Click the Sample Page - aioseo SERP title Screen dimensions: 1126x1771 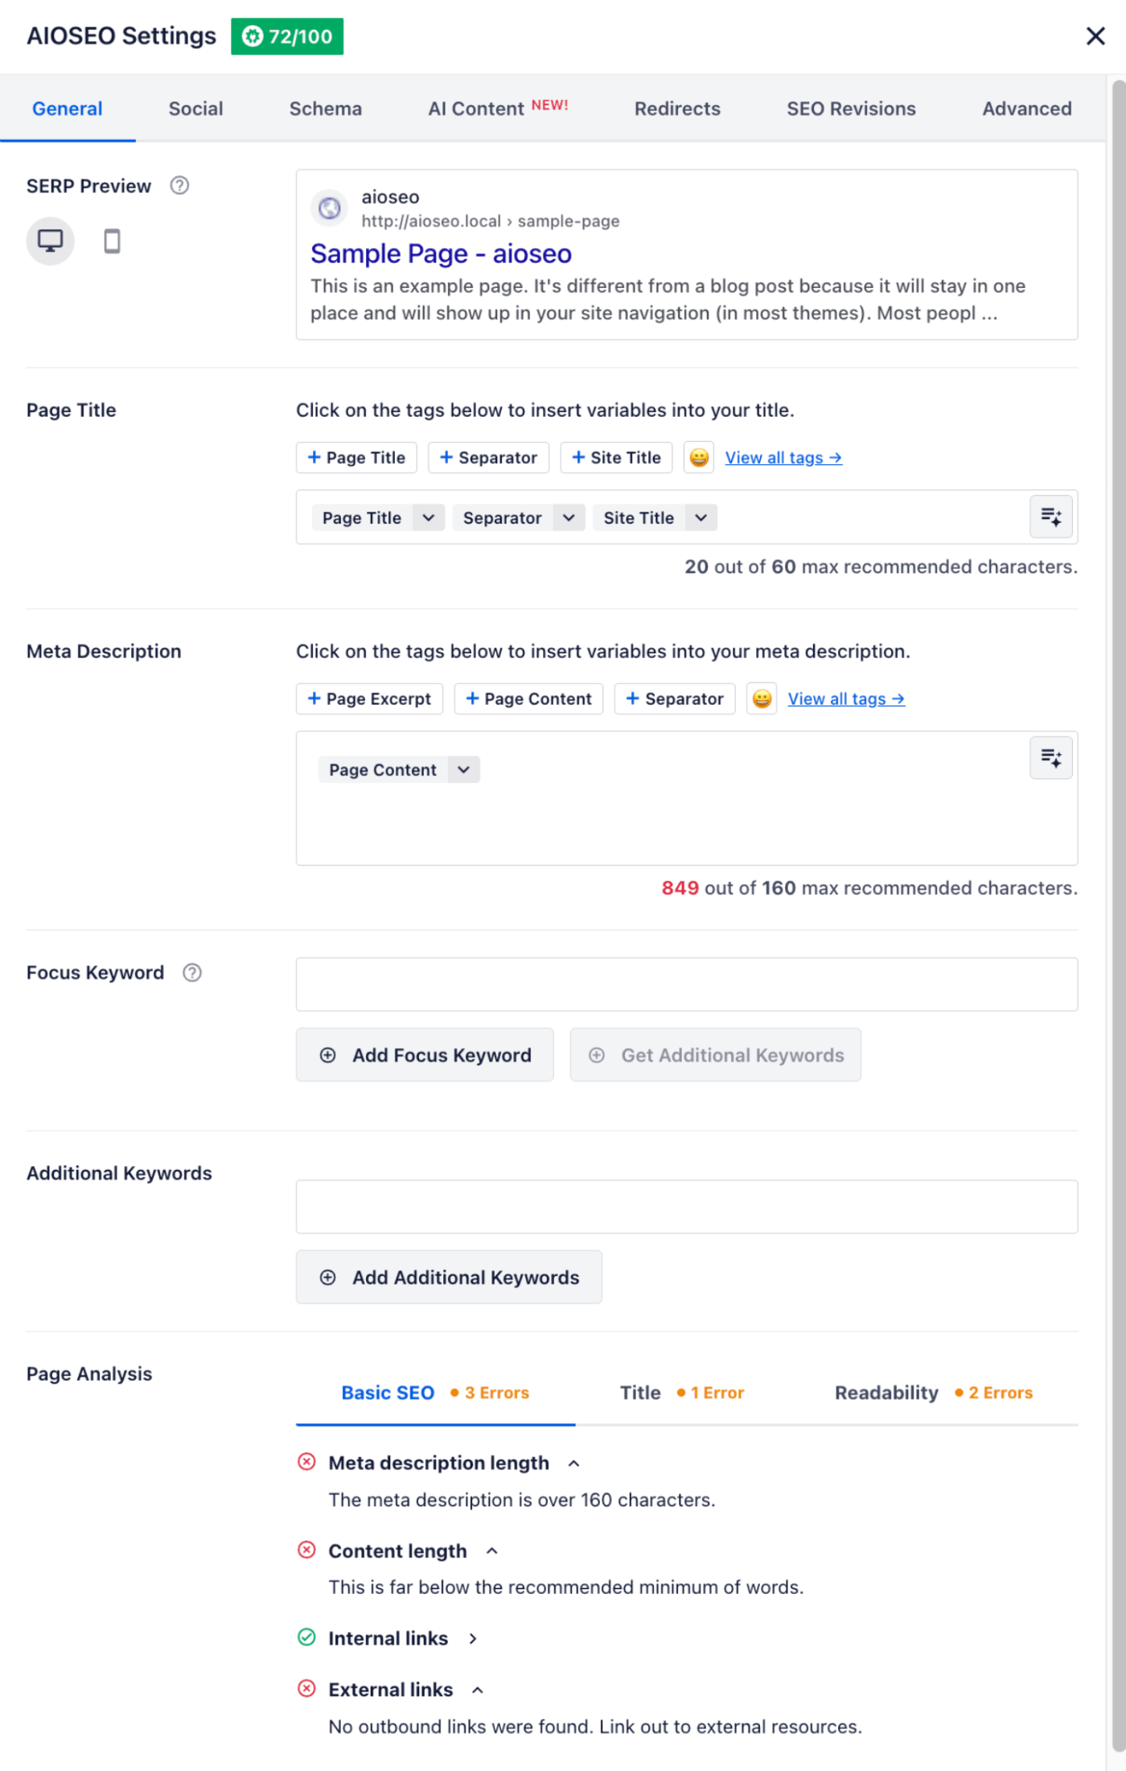point(441,254)
